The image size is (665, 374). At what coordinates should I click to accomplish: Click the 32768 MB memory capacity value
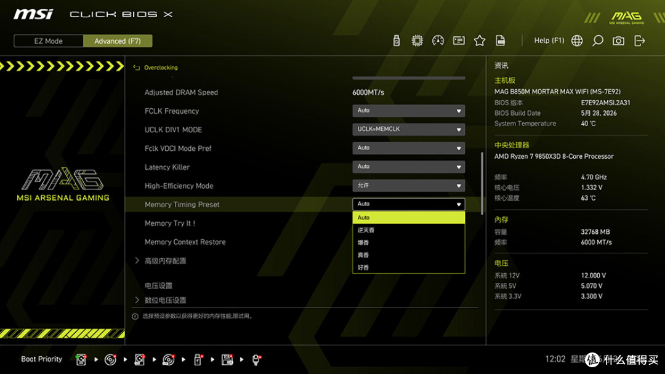(x=595, y=232)
